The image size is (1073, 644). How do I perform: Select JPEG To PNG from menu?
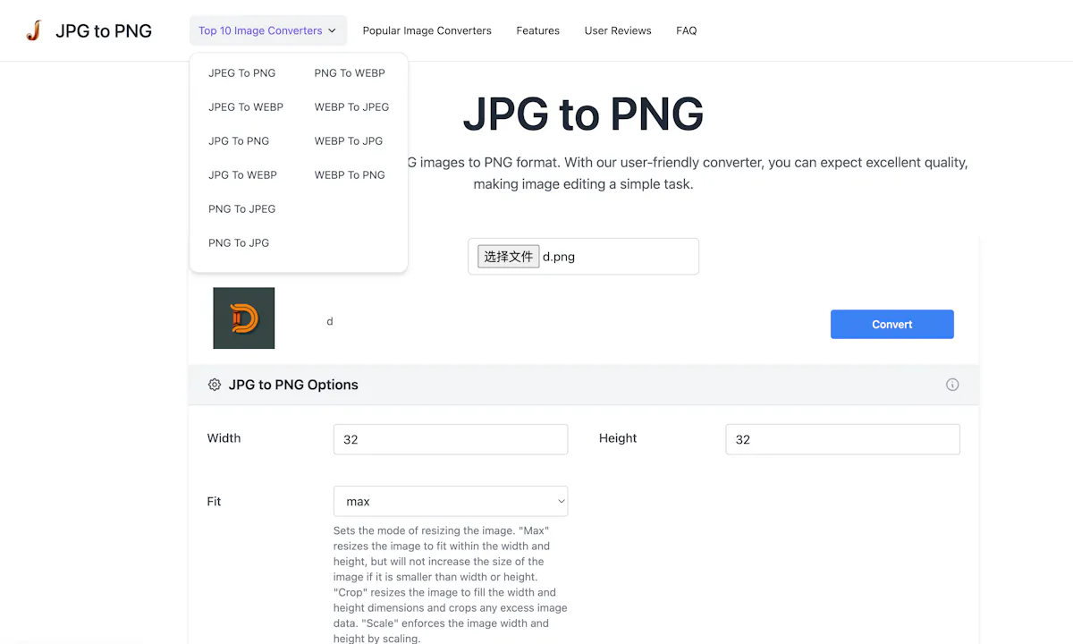[x=242, y=73]
